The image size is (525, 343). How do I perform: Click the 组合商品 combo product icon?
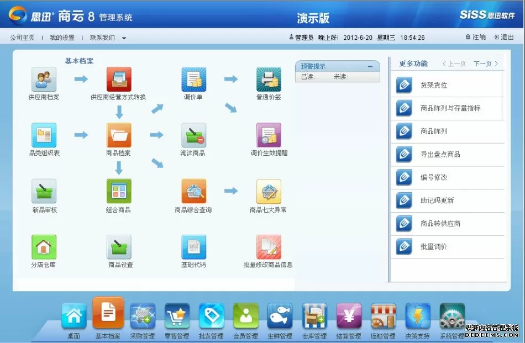[x=119, y=192]
